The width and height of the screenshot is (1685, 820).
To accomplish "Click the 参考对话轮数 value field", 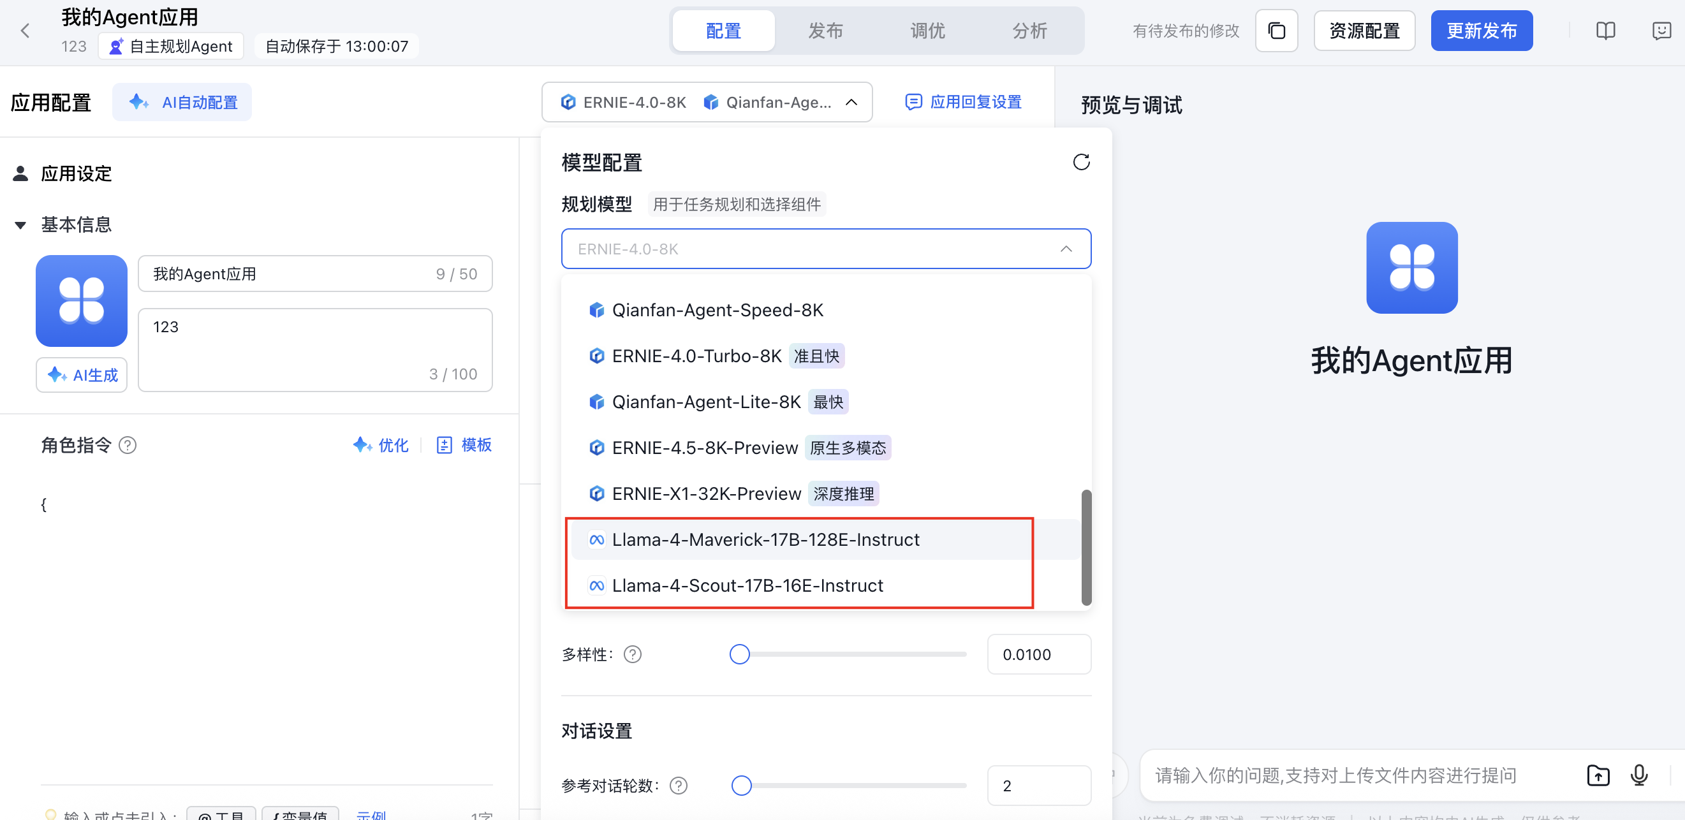I will coord(1039,786).
